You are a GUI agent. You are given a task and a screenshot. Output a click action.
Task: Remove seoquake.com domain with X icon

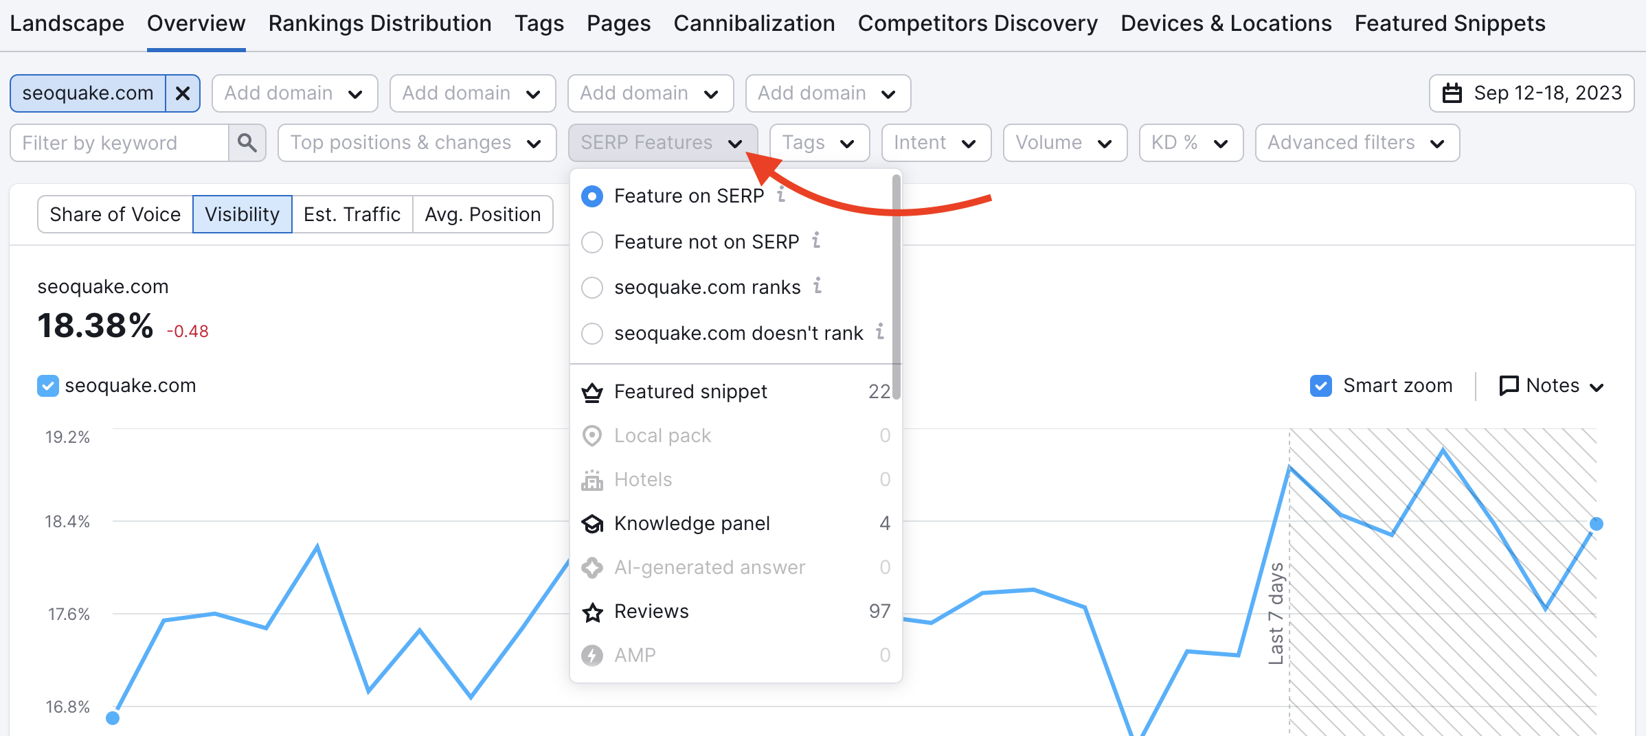coord(183,93)
